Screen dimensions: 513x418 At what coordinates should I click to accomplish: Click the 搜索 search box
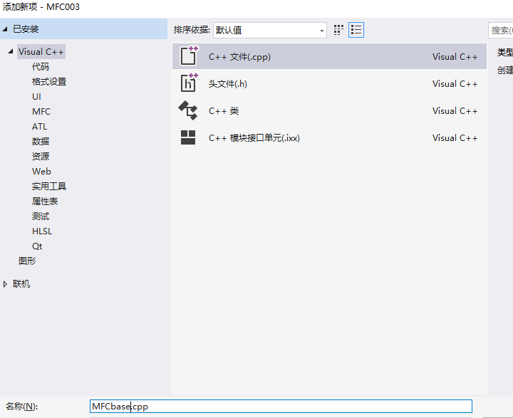click(501, 31)
